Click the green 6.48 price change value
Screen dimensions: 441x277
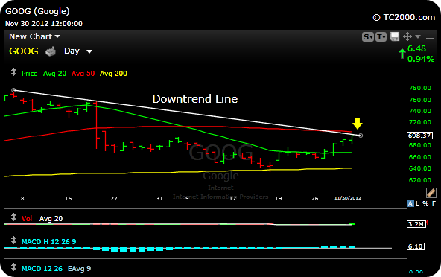pyautogui.click(x=417, y=48)
